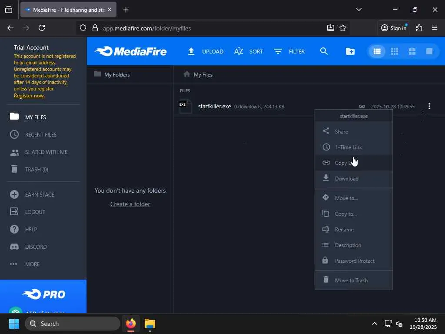This screenshot has height=334, width=445.
Task: Click the Firefox Sign in button
Action: (394, 28)
